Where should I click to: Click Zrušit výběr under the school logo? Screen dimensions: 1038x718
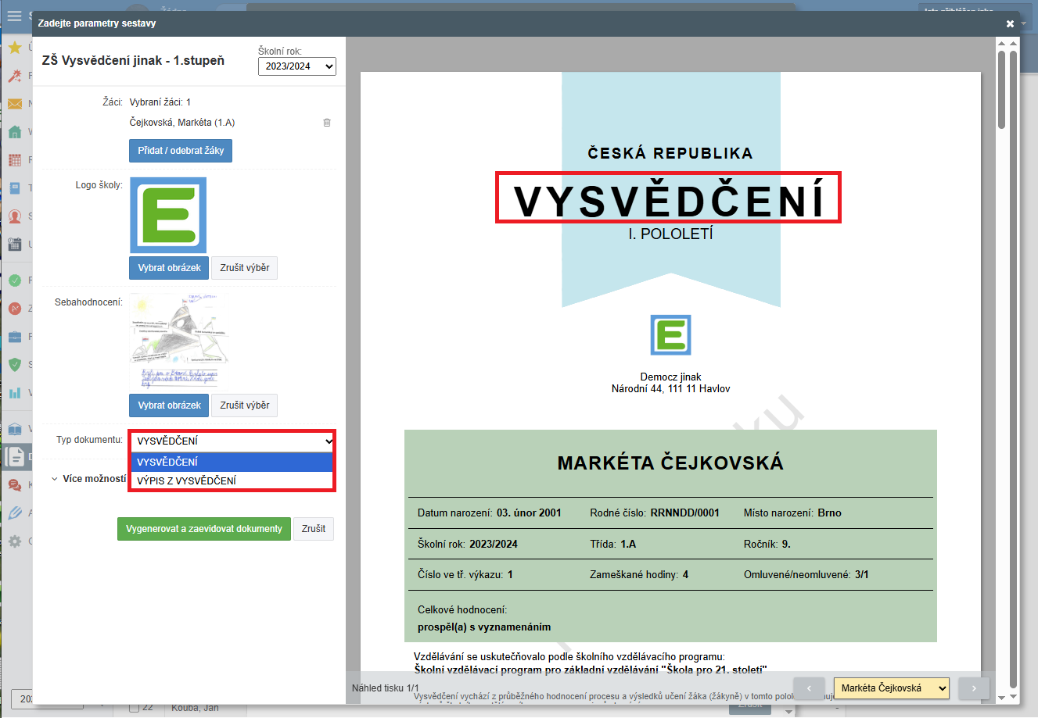pyautogui.click(x=244, y=268)
